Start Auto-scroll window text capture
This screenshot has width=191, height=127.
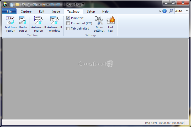click(55, 24)
